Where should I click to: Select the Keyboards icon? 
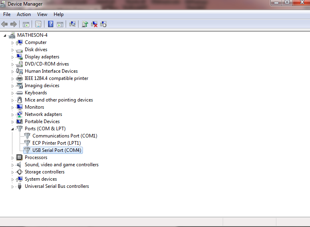(x=20, y=93)
